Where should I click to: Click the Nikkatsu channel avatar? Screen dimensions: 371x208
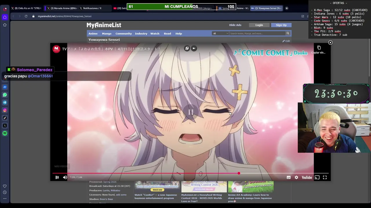[x=56, y=49]
